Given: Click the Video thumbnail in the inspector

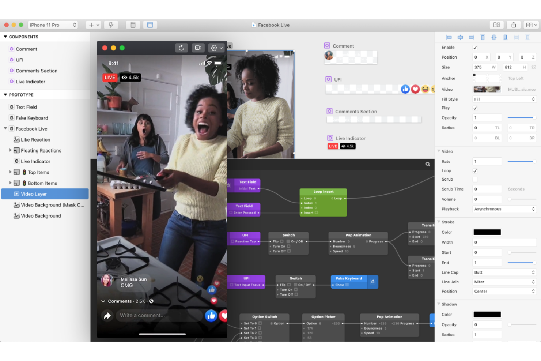Looking at the screenshot, I should point(487,89).
